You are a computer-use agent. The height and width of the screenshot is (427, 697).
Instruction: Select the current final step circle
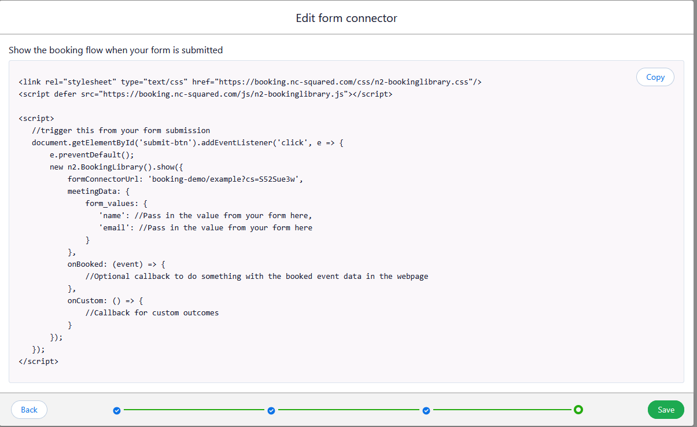pos(578,410)
